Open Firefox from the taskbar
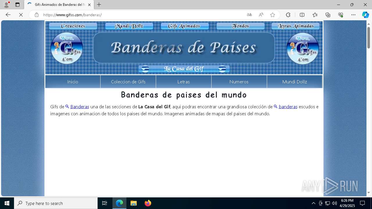 (148, 203)
